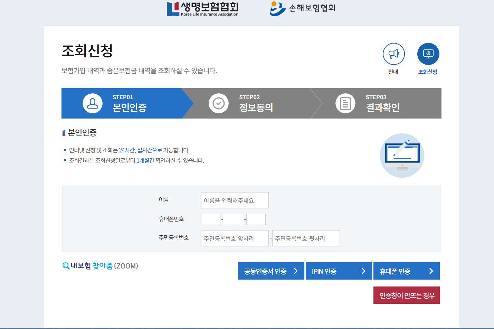The width and height of the screenshot is (494, 329).
Task: Open 공동인증서 인증 authentication
Action: pyautogui.click(x=271, y=271)
